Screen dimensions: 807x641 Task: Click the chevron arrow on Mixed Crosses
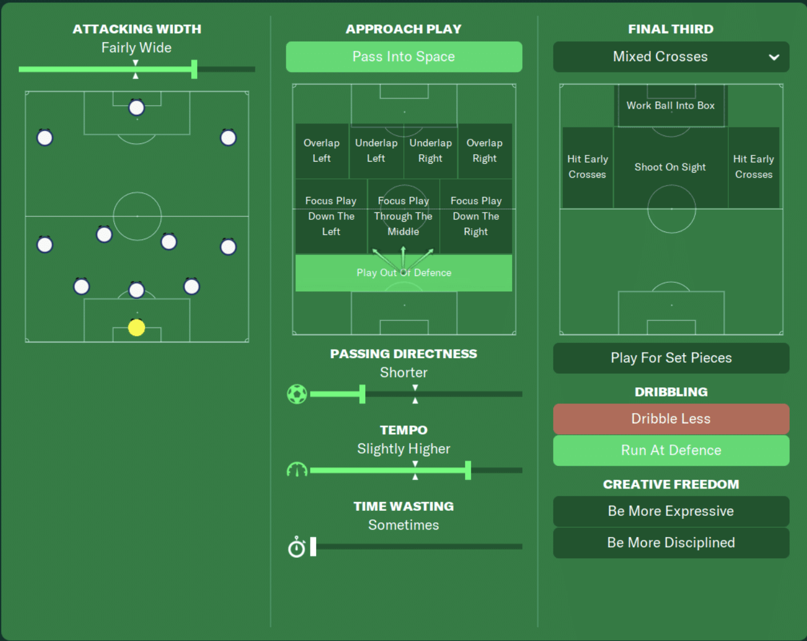774,57
